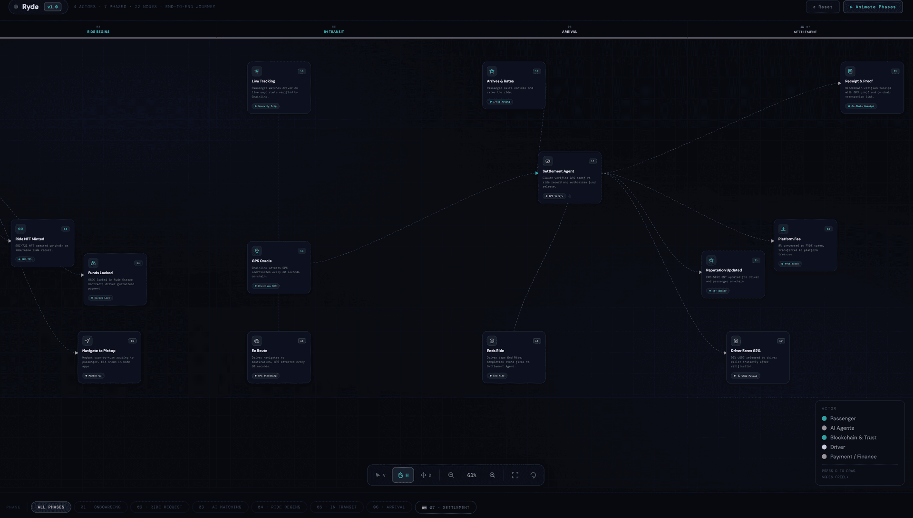Click the Reset button in header
The height and width of the screenshot is (518, 913).
tap(823, 7)
